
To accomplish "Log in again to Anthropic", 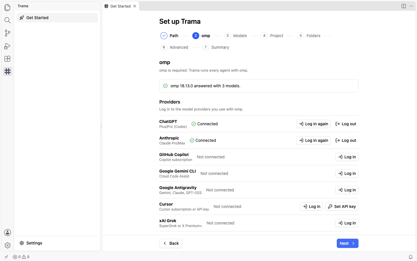I will (x=313, y=140).
